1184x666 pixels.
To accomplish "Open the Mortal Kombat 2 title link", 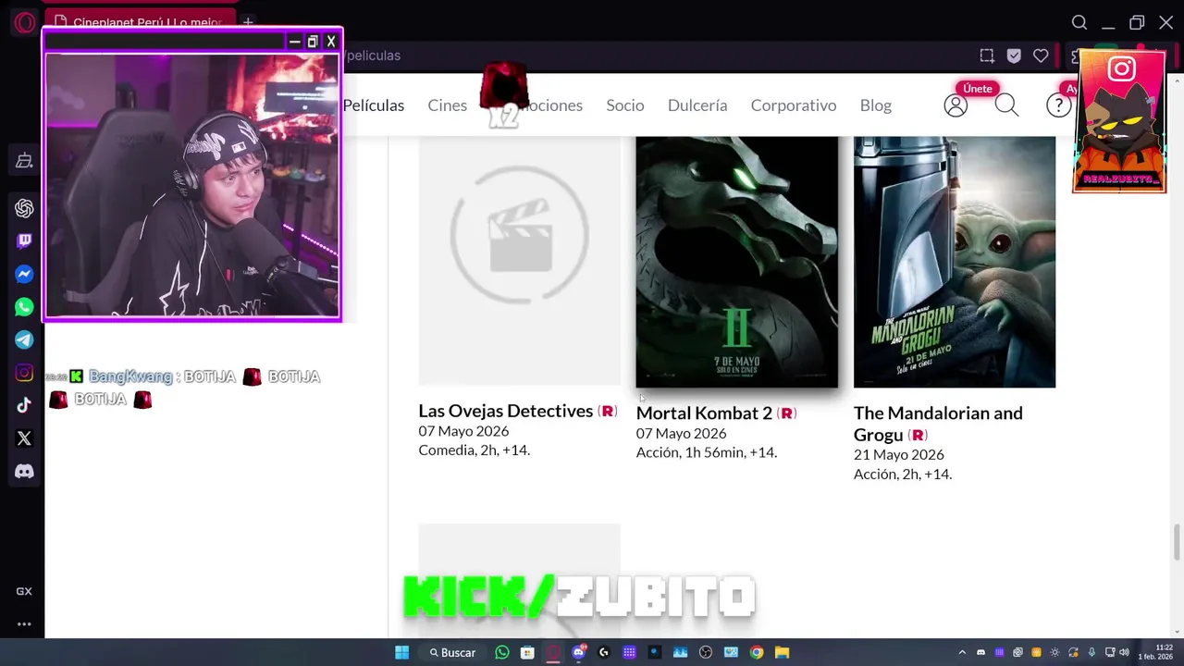I will (x=704, y=413).
